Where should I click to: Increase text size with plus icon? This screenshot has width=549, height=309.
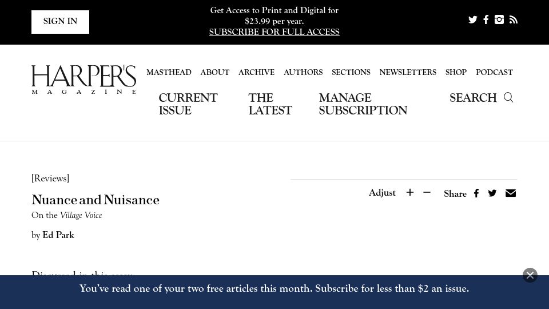[x=410, y=192]
